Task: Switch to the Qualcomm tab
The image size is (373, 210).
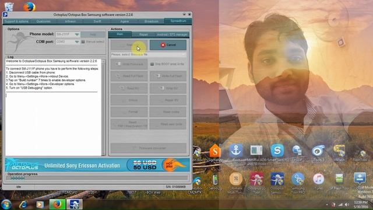Action: pos(43,22)
